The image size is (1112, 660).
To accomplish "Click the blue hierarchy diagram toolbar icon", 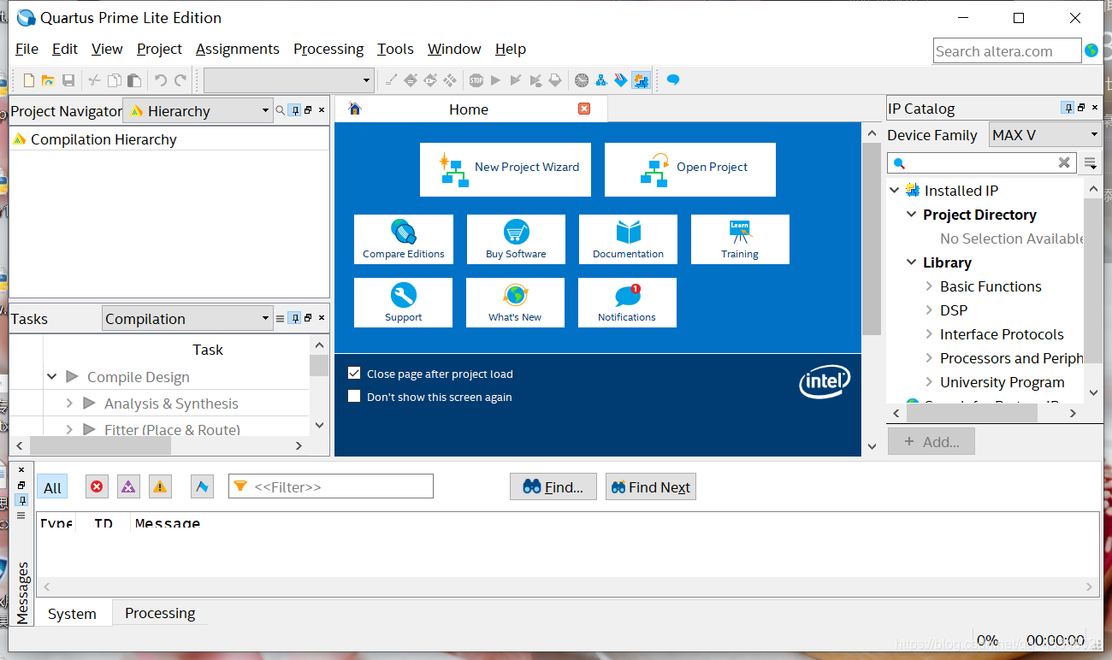I will pos(601,80).
